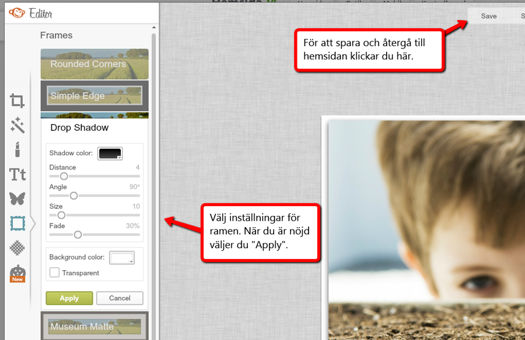
Task: Open the Background color dropdown
Action: 122,257
